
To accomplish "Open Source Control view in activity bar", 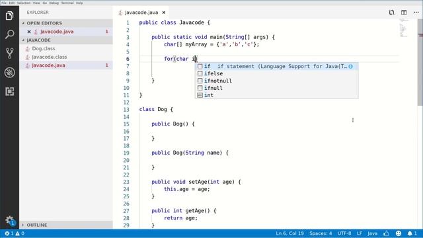I will pos(9,53).
